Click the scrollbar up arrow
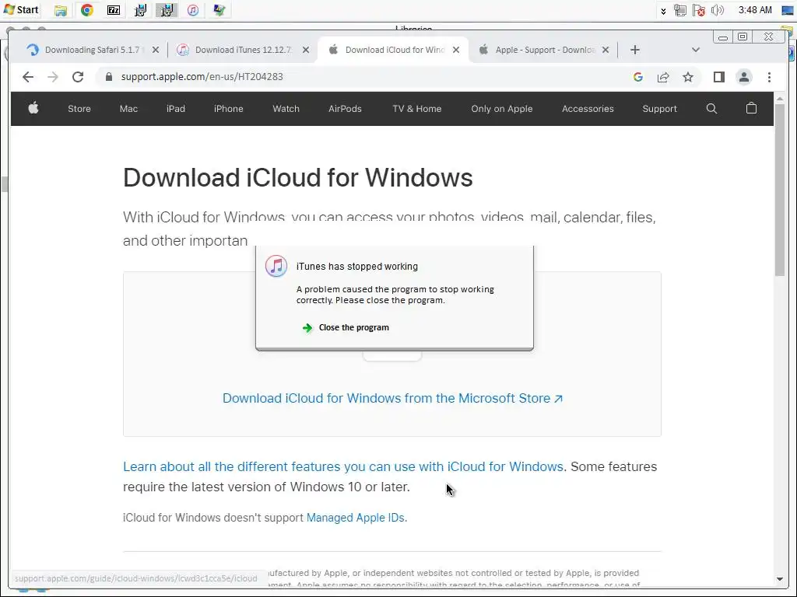Screen dimensions: 797x597 pos(780,99)
